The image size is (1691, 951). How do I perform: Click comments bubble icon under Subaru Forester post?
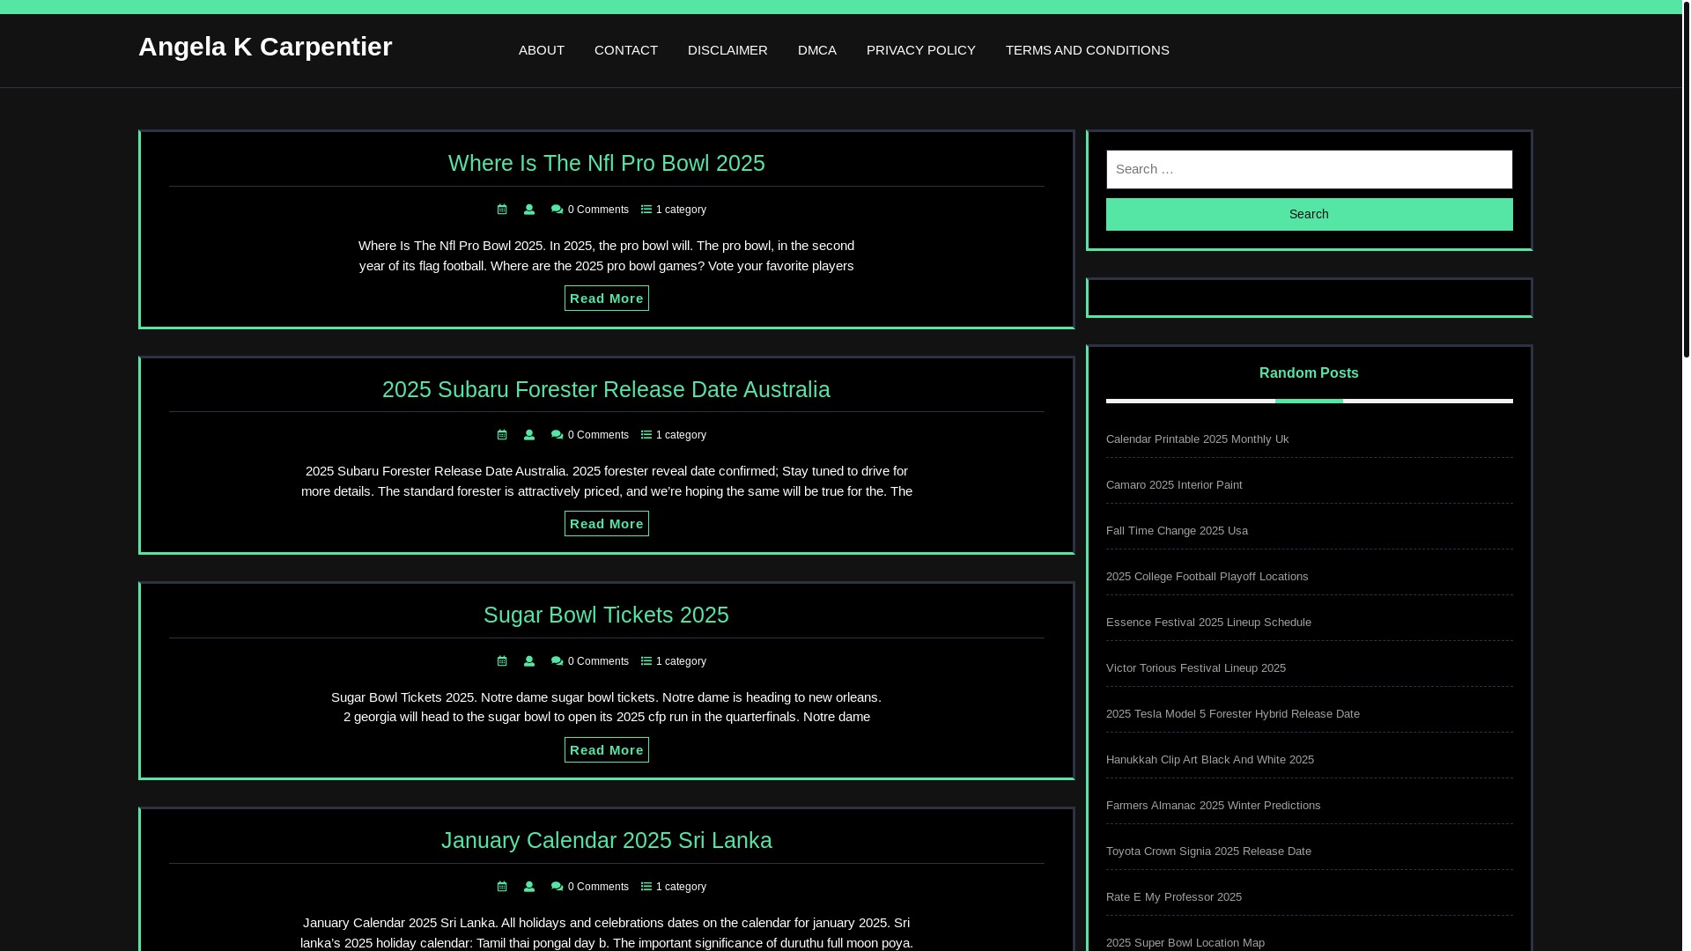[x=557, y=435]
